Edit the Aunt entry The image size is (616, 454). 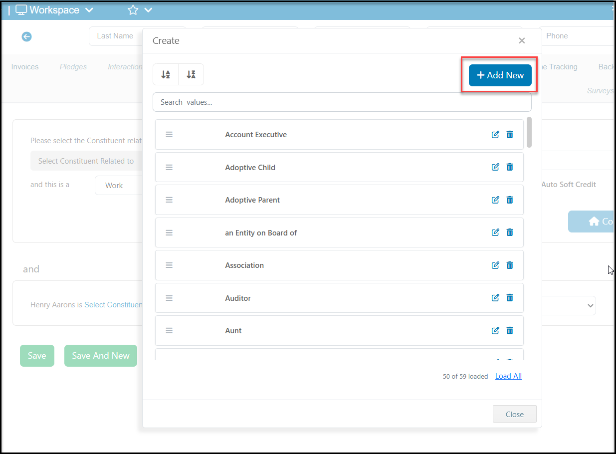495,330
